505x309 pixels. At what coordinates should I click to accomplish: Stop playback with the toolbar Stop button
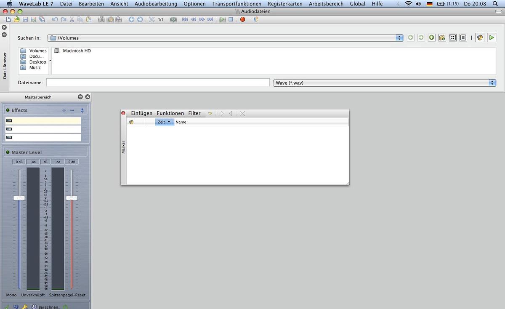click(x=231, y=19)
